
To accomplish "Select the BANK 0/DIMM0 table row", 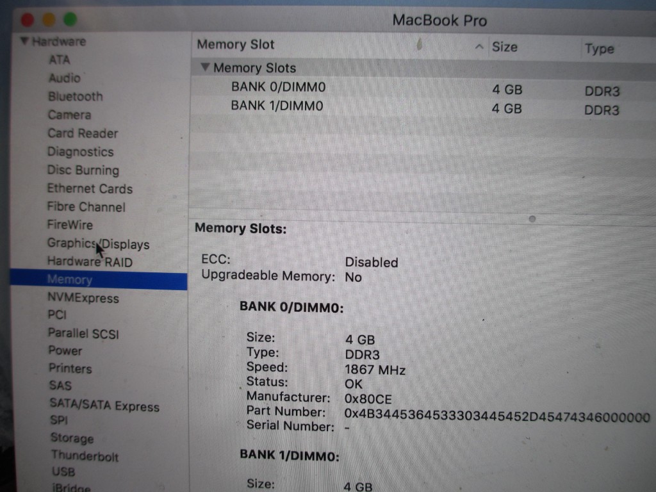I will tap(423, 88).
